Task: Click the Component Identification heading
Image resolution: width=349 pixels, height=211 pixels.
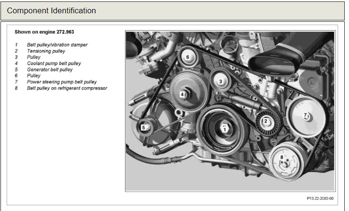Action: [51, 11]
